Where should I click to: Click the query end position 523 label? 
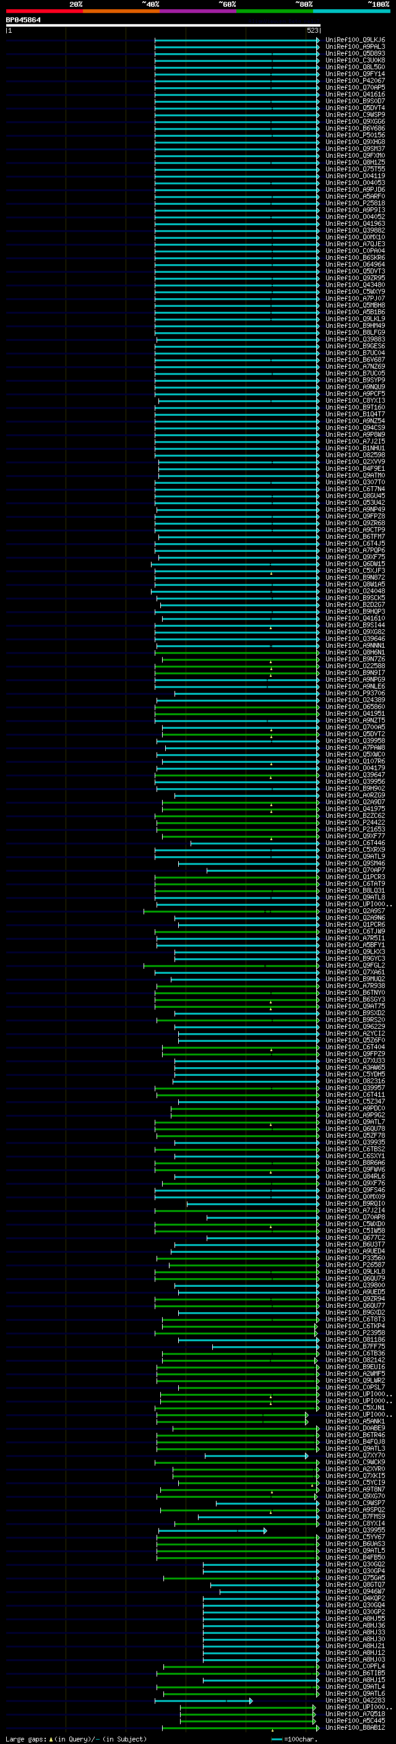coord(312,30)
